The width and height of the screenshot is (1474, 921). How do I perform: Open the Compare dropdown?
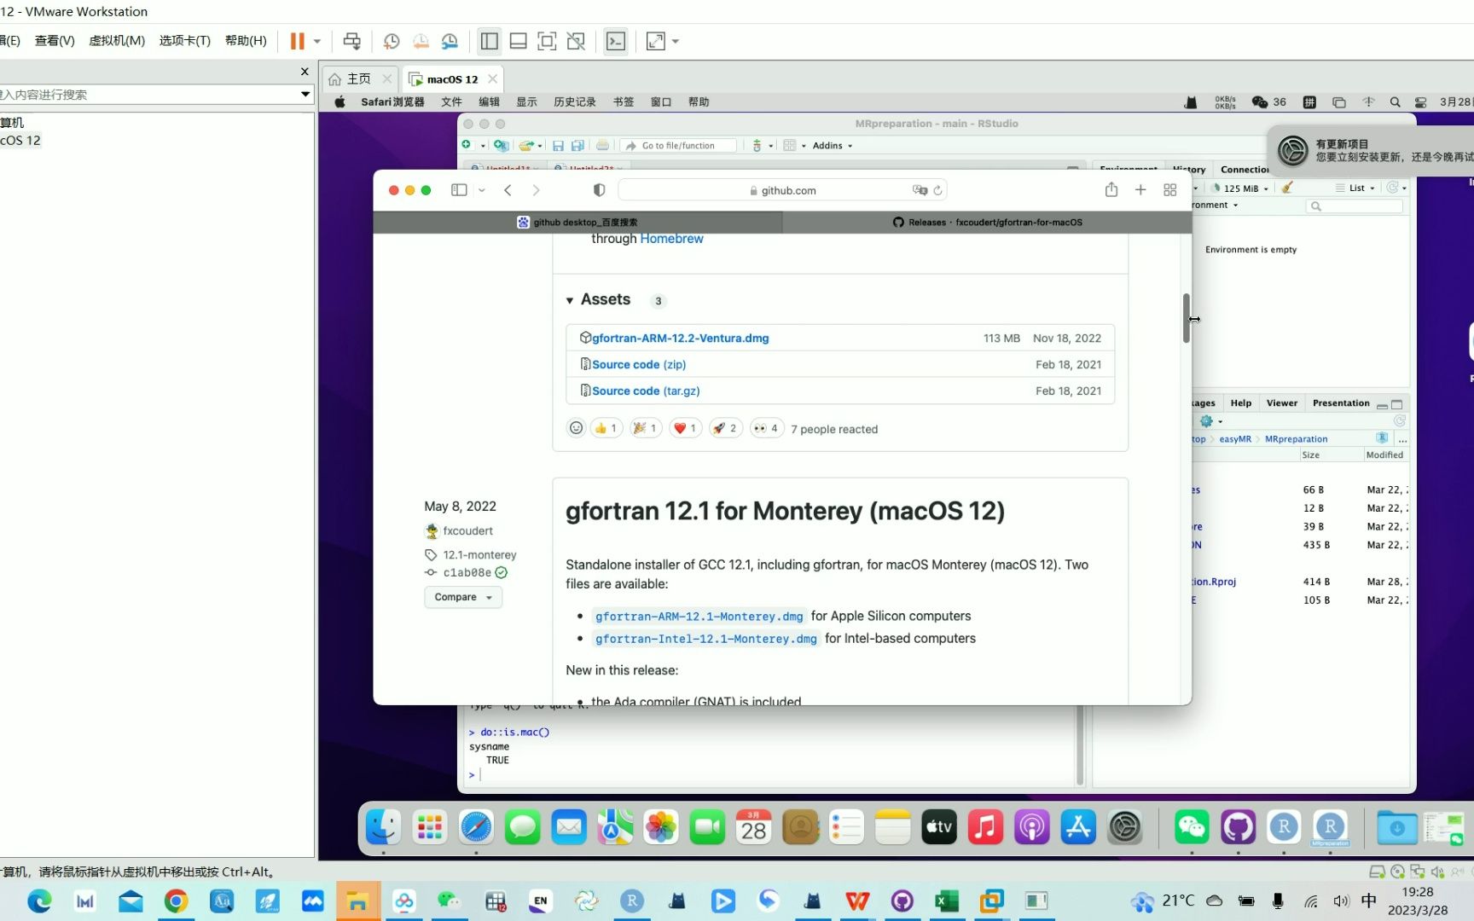tap(463, 597)
